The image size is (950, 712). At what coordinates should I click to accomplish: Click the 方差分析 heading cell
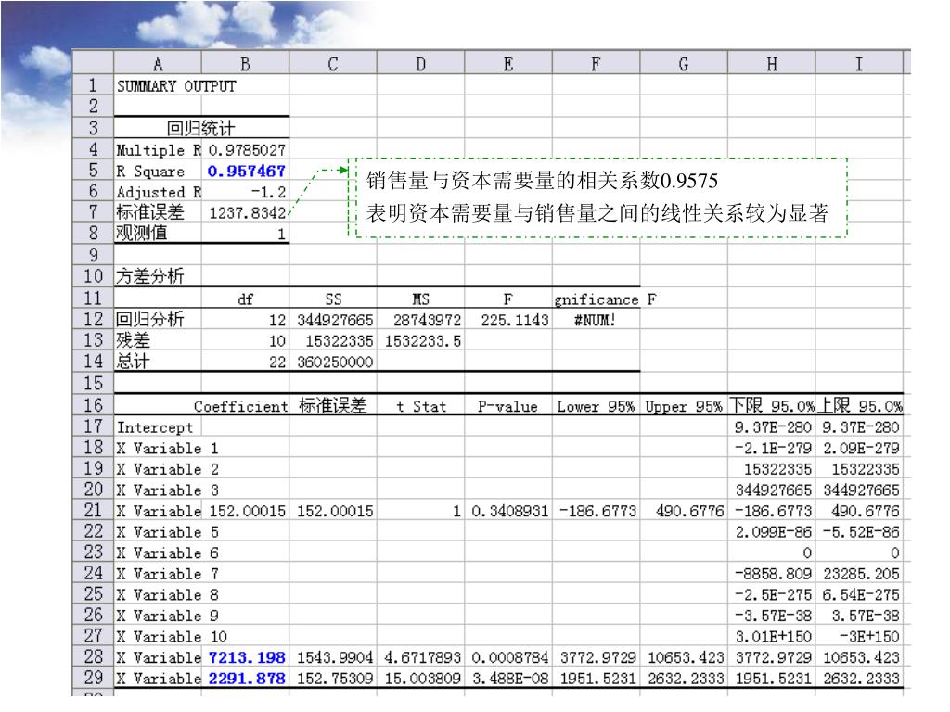(x=158, y=276)
